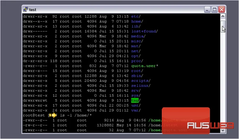Viewport: 239px width, 139px height.
Task: Click the 'sbin/' directory name
Action: (137, 76)
